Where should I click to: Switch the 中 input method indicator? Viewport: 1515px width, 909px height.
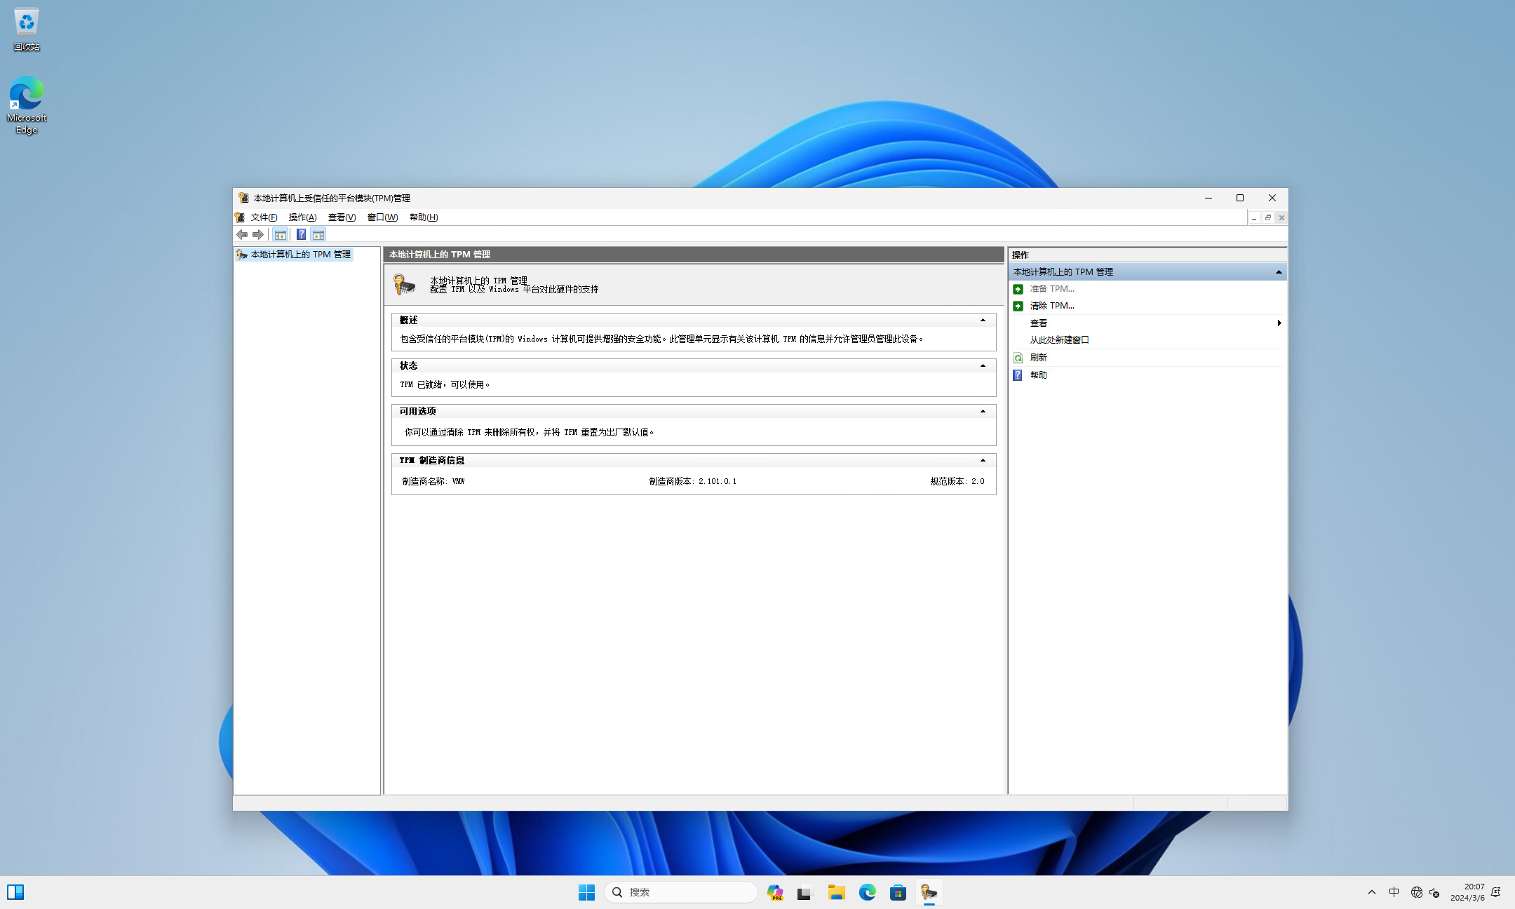pos(1394,892)
